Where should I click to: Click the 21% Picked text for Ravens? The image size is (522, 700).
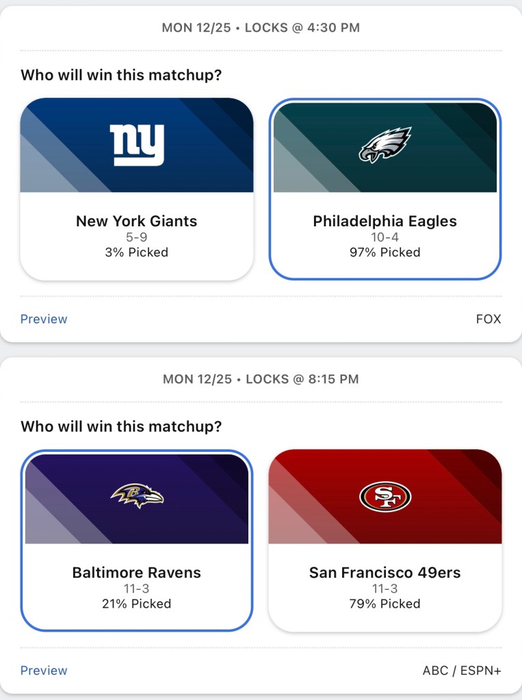tap(137, 604)
